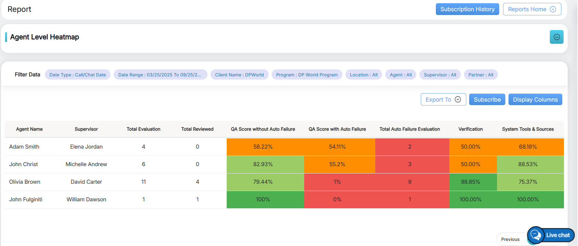The width and height of the screenshot is (578, 246).
Task: Click the Subscribe button
Action: coord(487,100)
